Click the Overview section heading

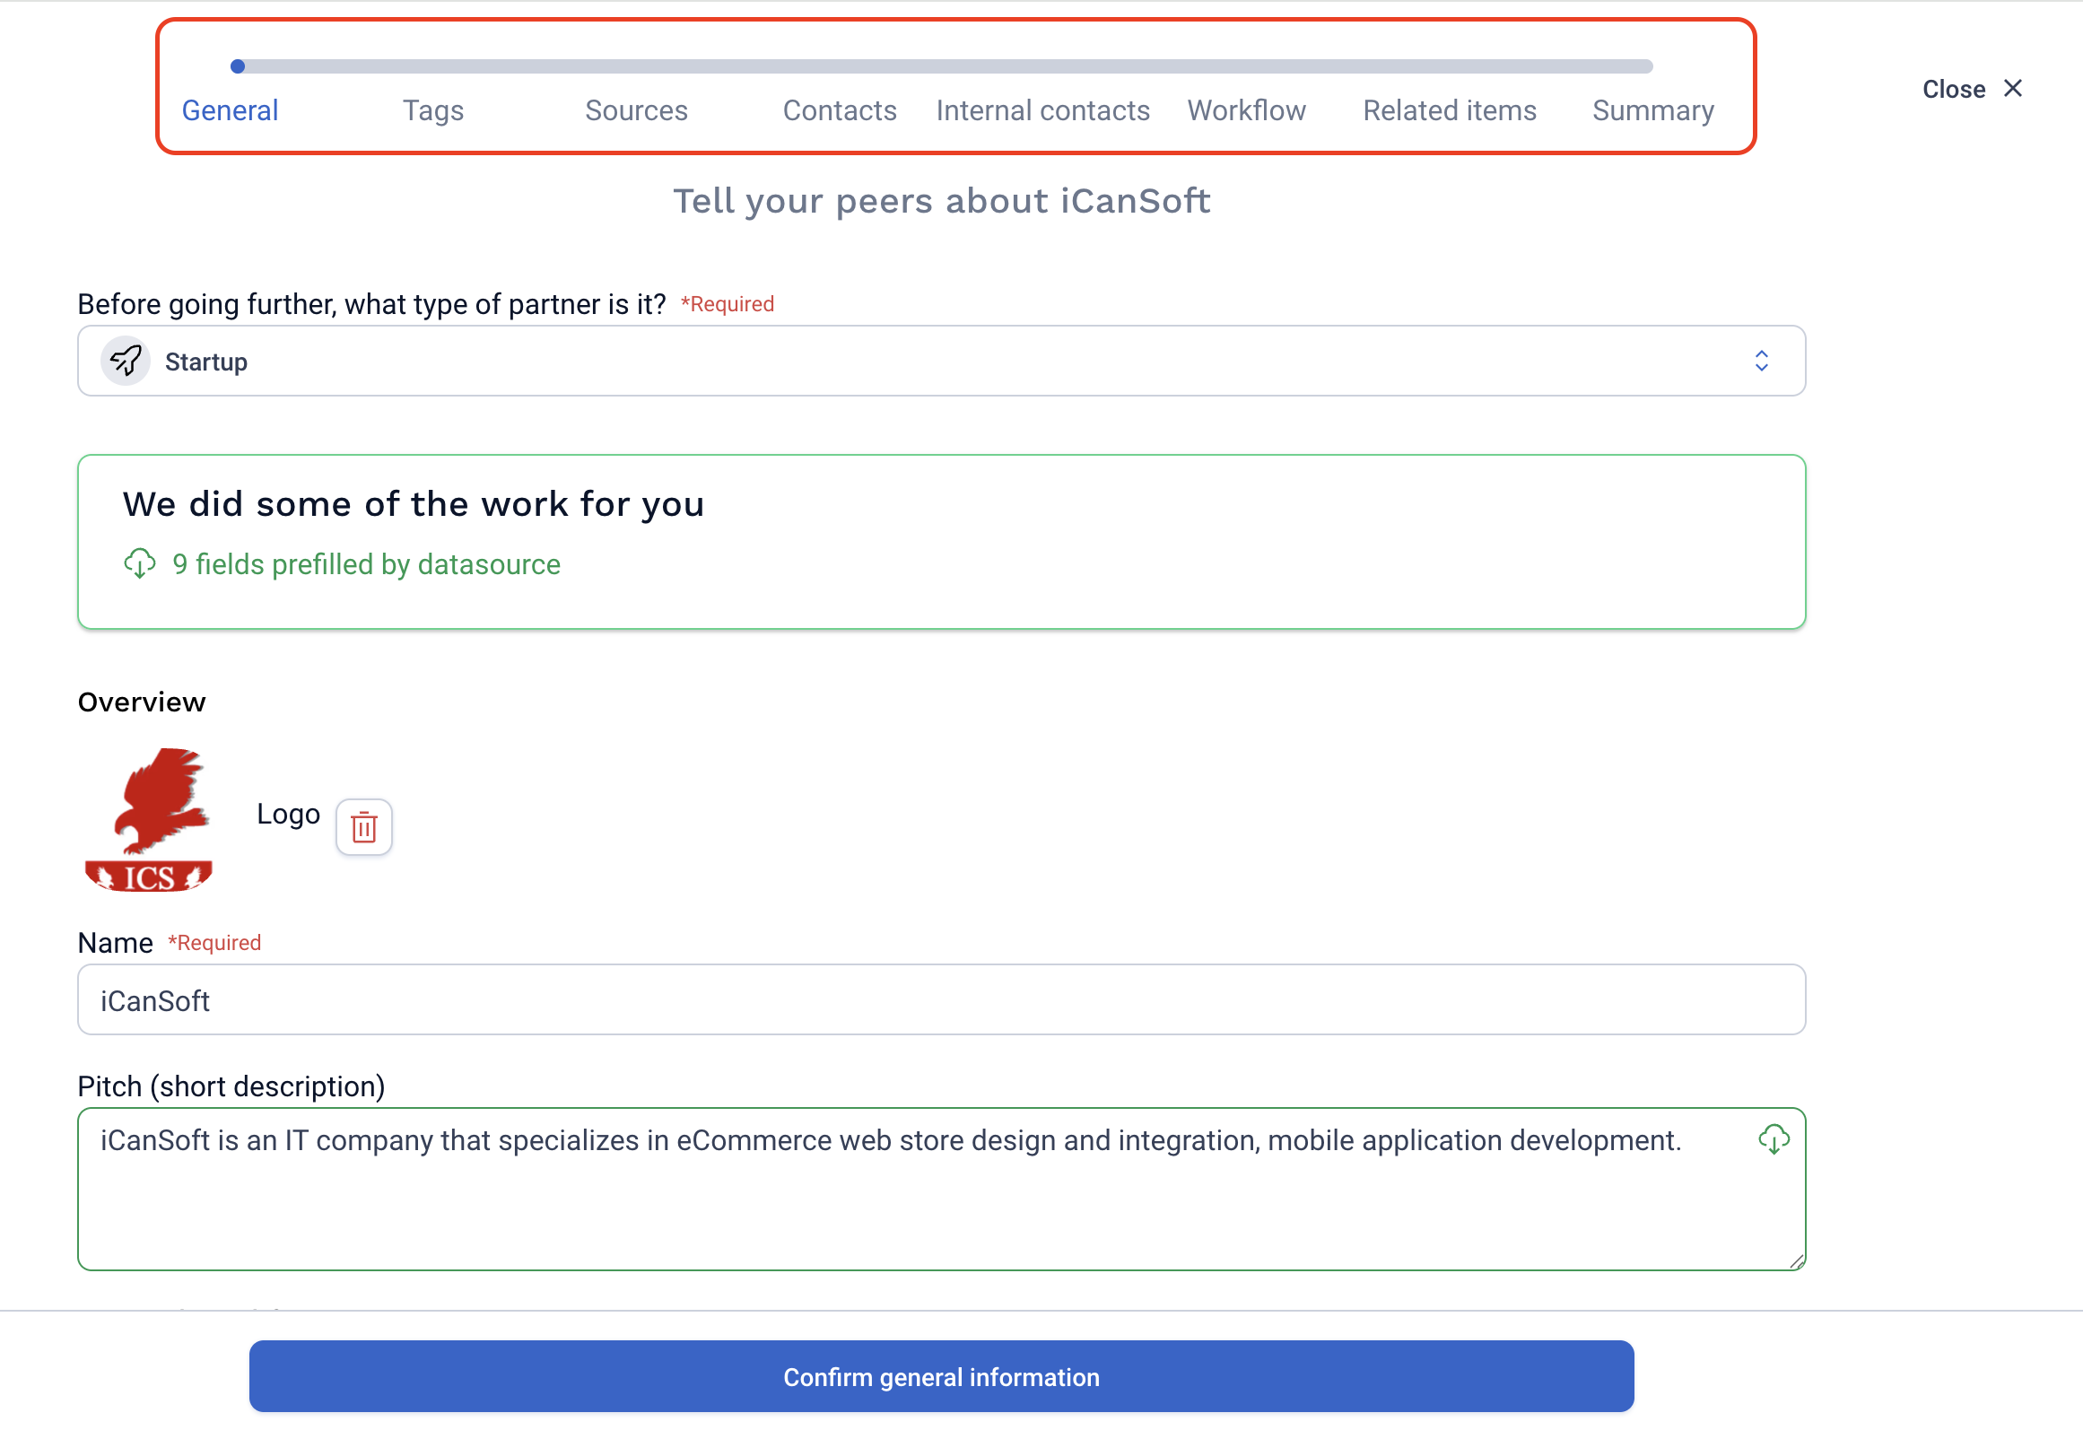point(142,702)
